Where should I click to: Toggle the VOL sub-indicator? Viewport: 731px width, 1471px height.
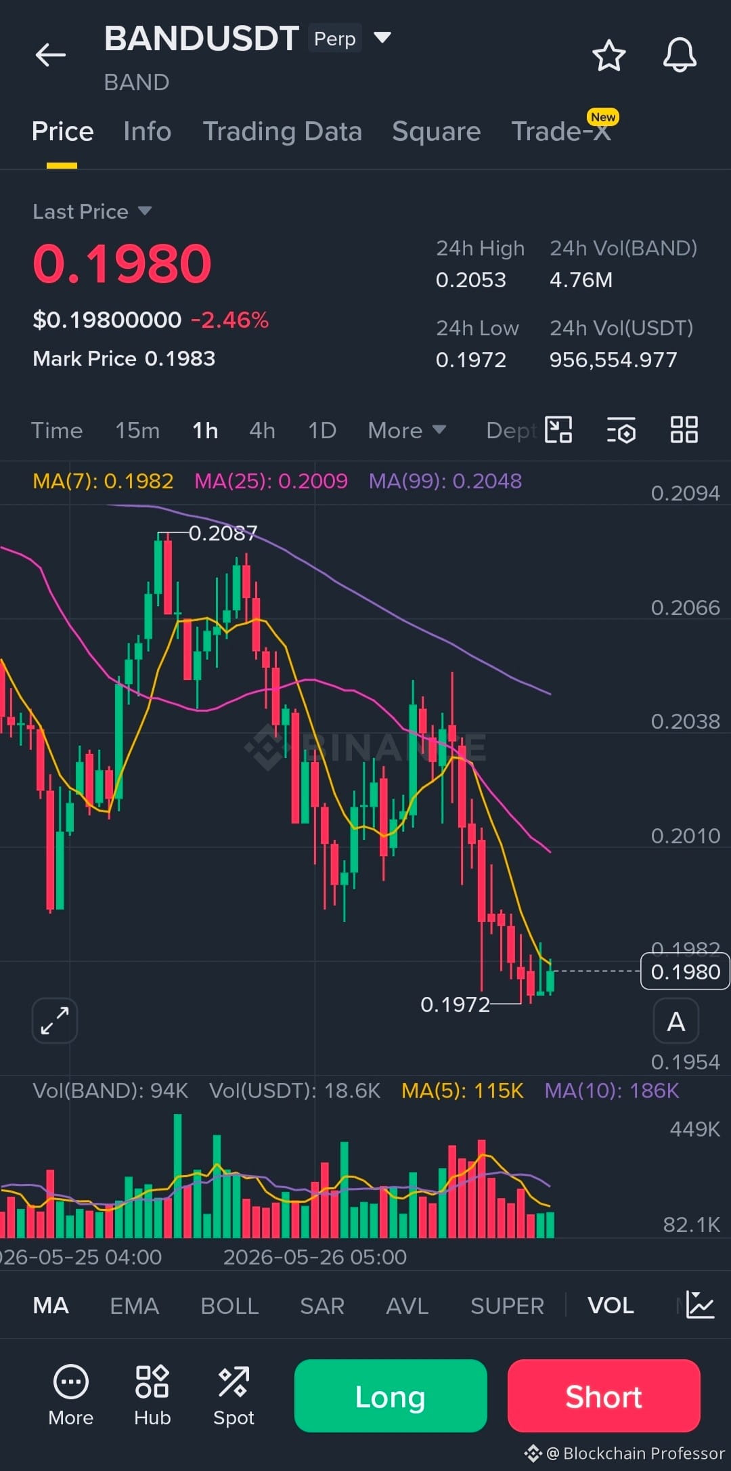pyautogui.click(x=611, y=1305)
